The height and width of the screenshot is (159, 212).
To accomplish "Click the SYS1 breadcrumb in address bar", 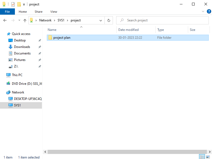I will [x=61, y=20].
